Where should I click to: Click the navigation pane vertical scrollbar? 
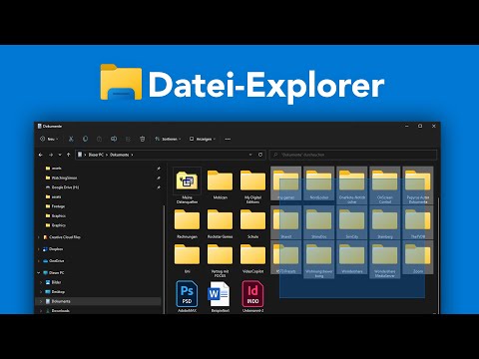tap(164, 259)
